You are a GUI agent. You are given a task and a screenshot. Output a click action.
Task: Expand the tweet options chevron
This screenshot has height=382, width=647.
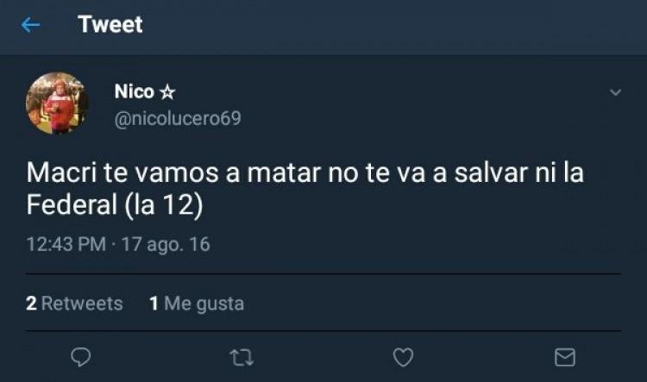click(615, 92)
